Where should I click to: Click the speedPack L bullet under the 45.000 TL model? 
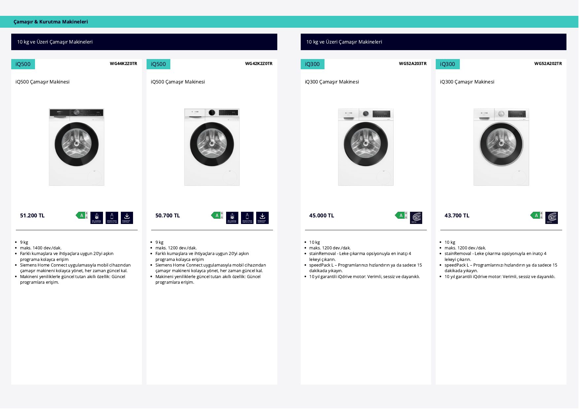coord(365,268)
